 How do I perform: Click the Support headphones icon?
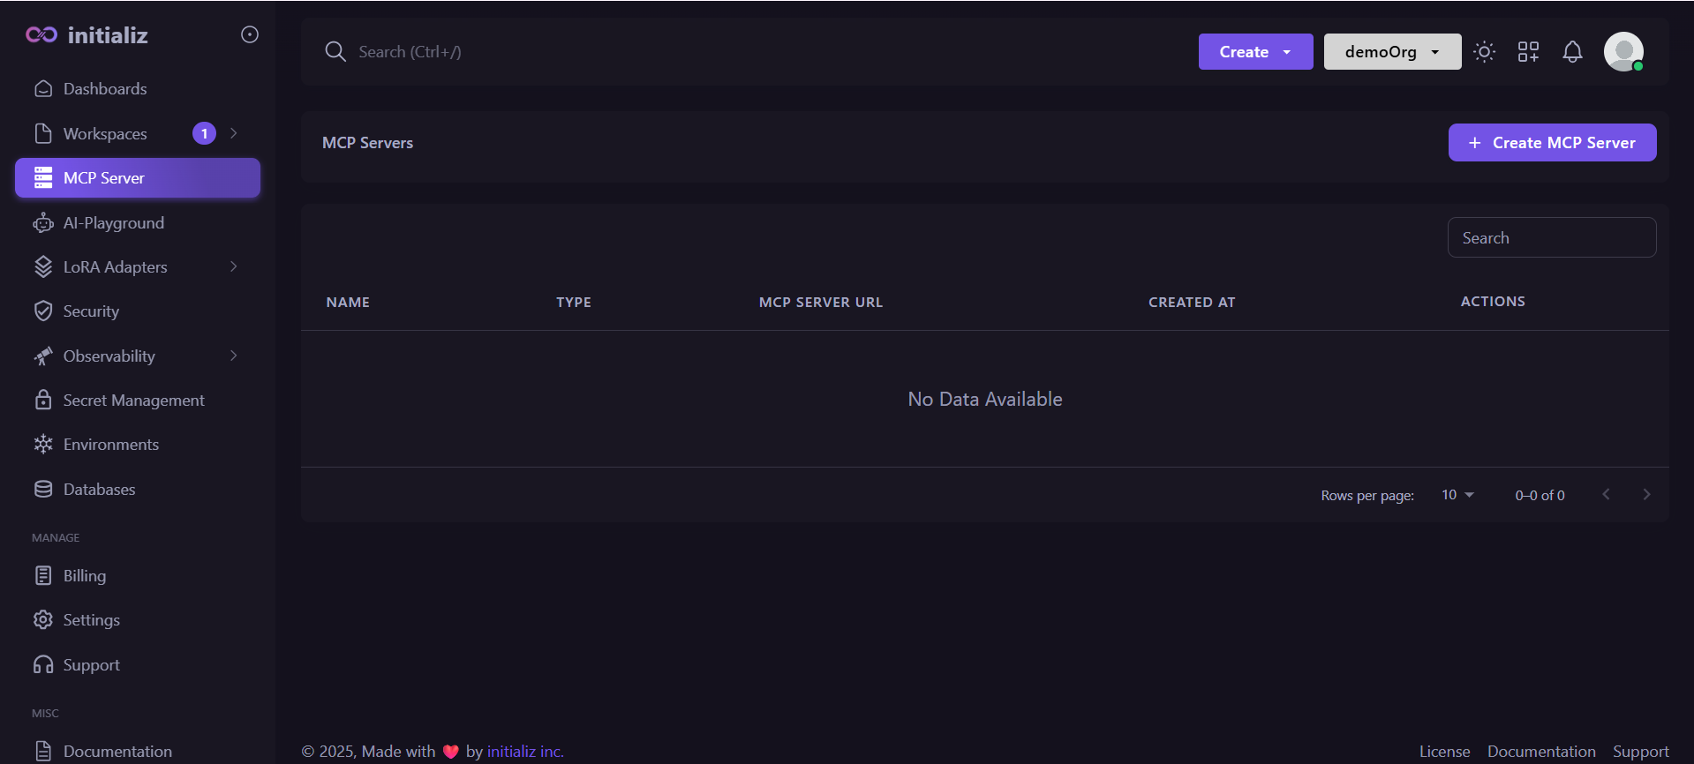click(43, 664)
